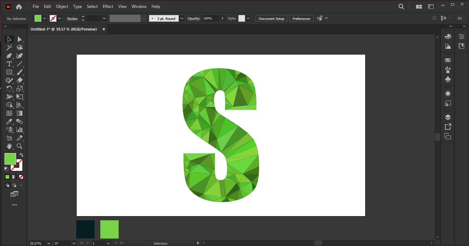The width and height of the screenshot is (469, 246).
Task: Open the Swatches panel
Action: click(448, 60)
